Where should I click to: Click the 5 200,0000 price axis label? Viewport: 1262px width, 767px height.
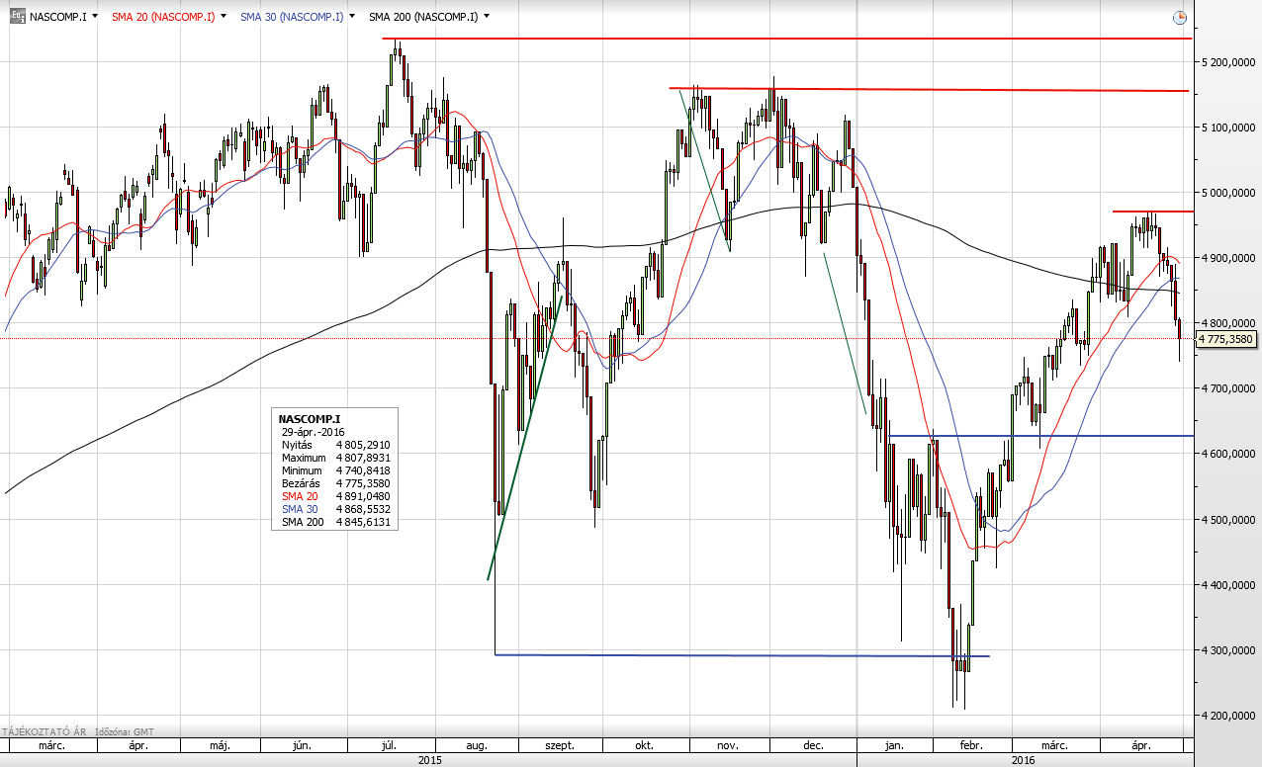point(1227,62)
